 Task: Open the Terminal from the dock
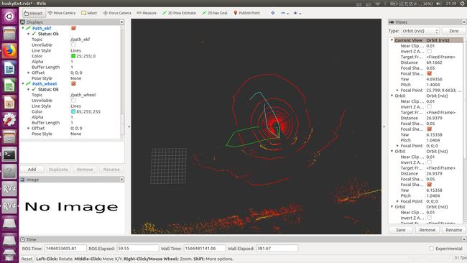pos(9,154)
